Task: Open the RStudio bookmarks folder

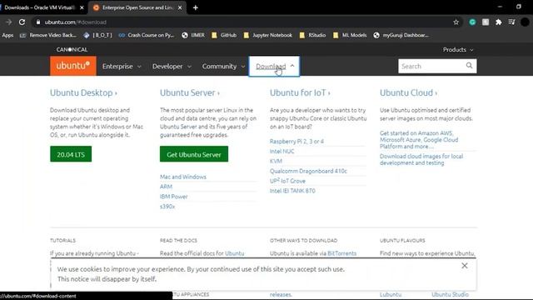Action: (312, 35)
